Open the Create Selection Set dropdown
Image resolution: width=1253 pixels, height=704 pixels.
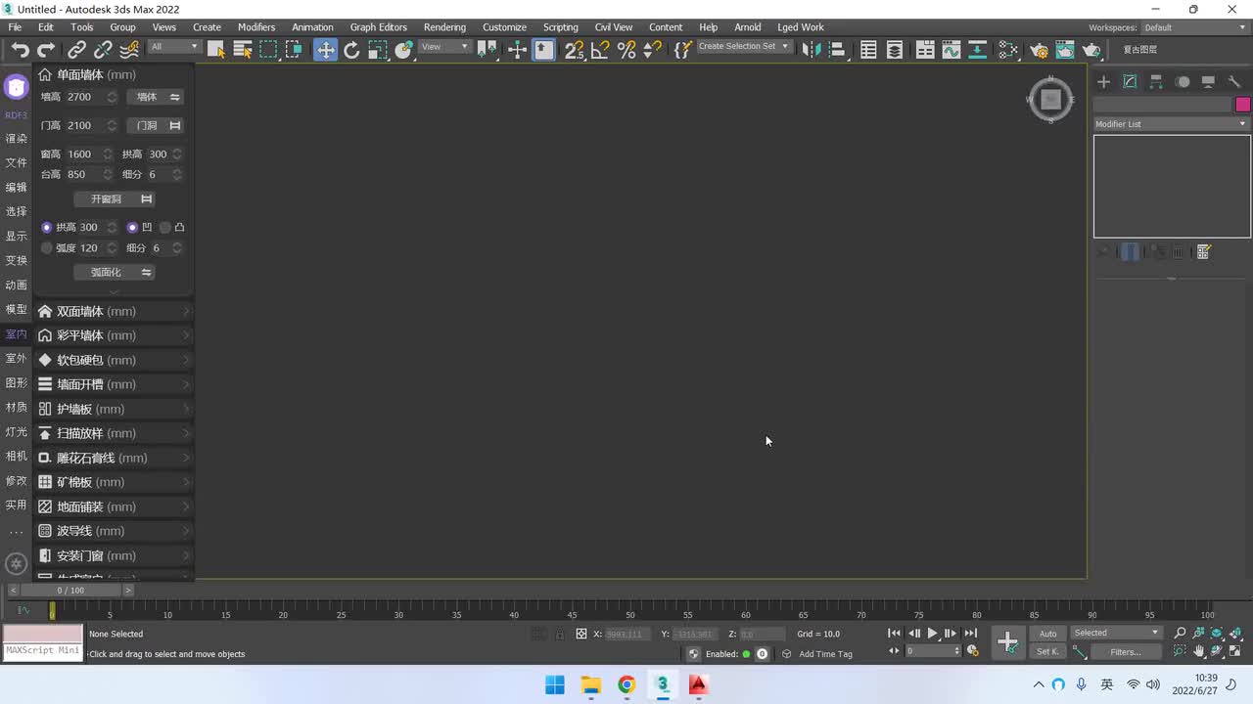click(x=743, y=47)
